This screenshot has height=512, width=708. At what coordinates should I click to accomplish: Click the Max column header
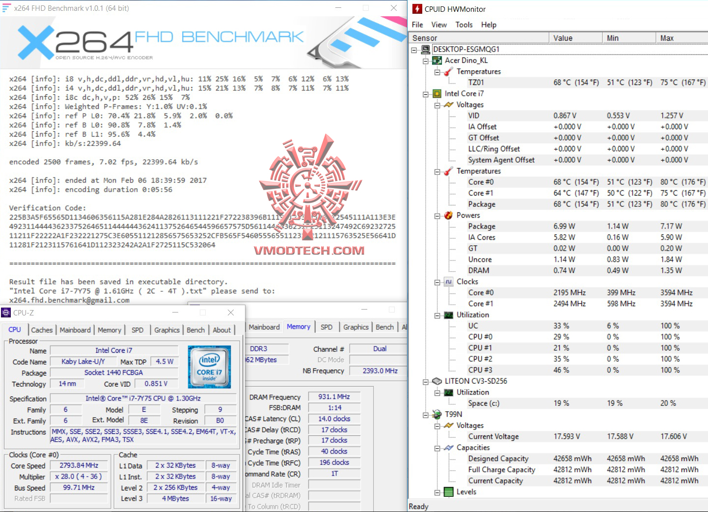pyautogui.click(x=682, y=38)
